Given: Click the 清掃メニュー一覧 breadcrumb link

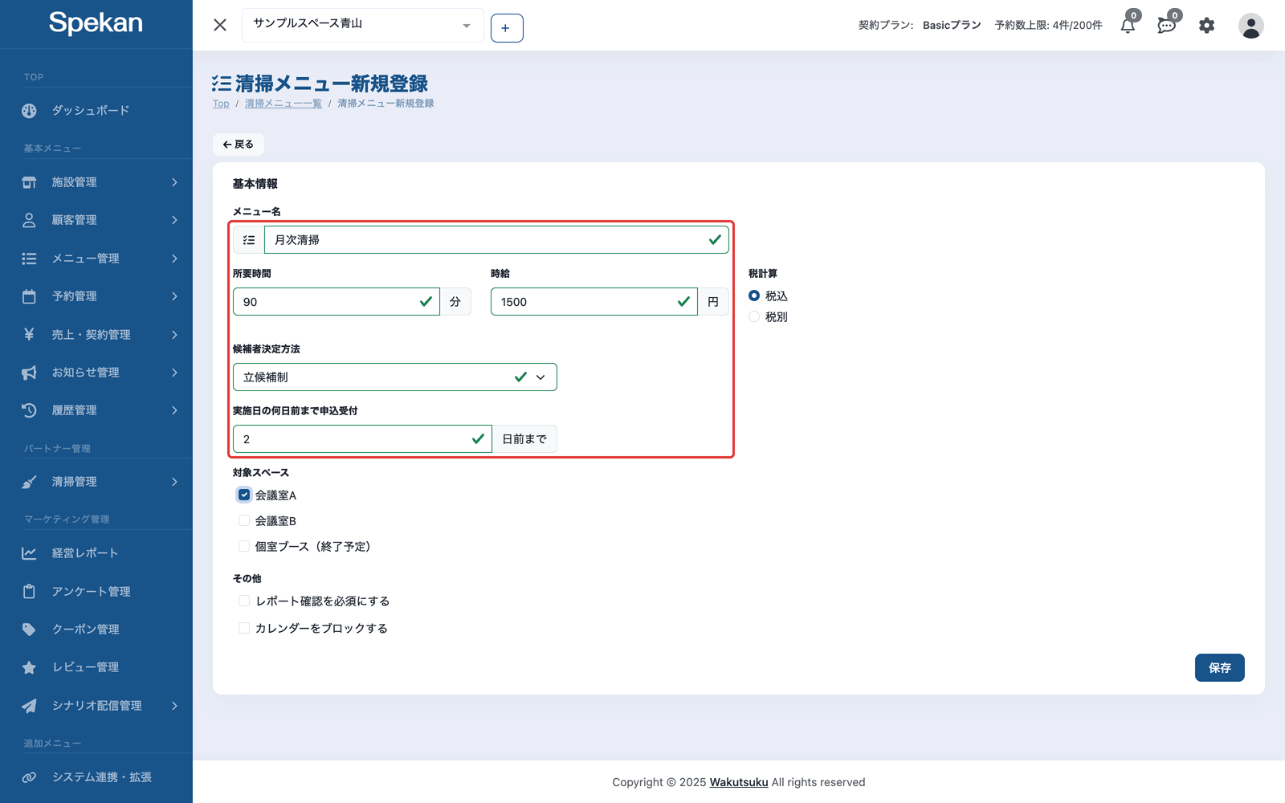Looking at the screenshot, I should pyautogui.click(x=284, y=104).
